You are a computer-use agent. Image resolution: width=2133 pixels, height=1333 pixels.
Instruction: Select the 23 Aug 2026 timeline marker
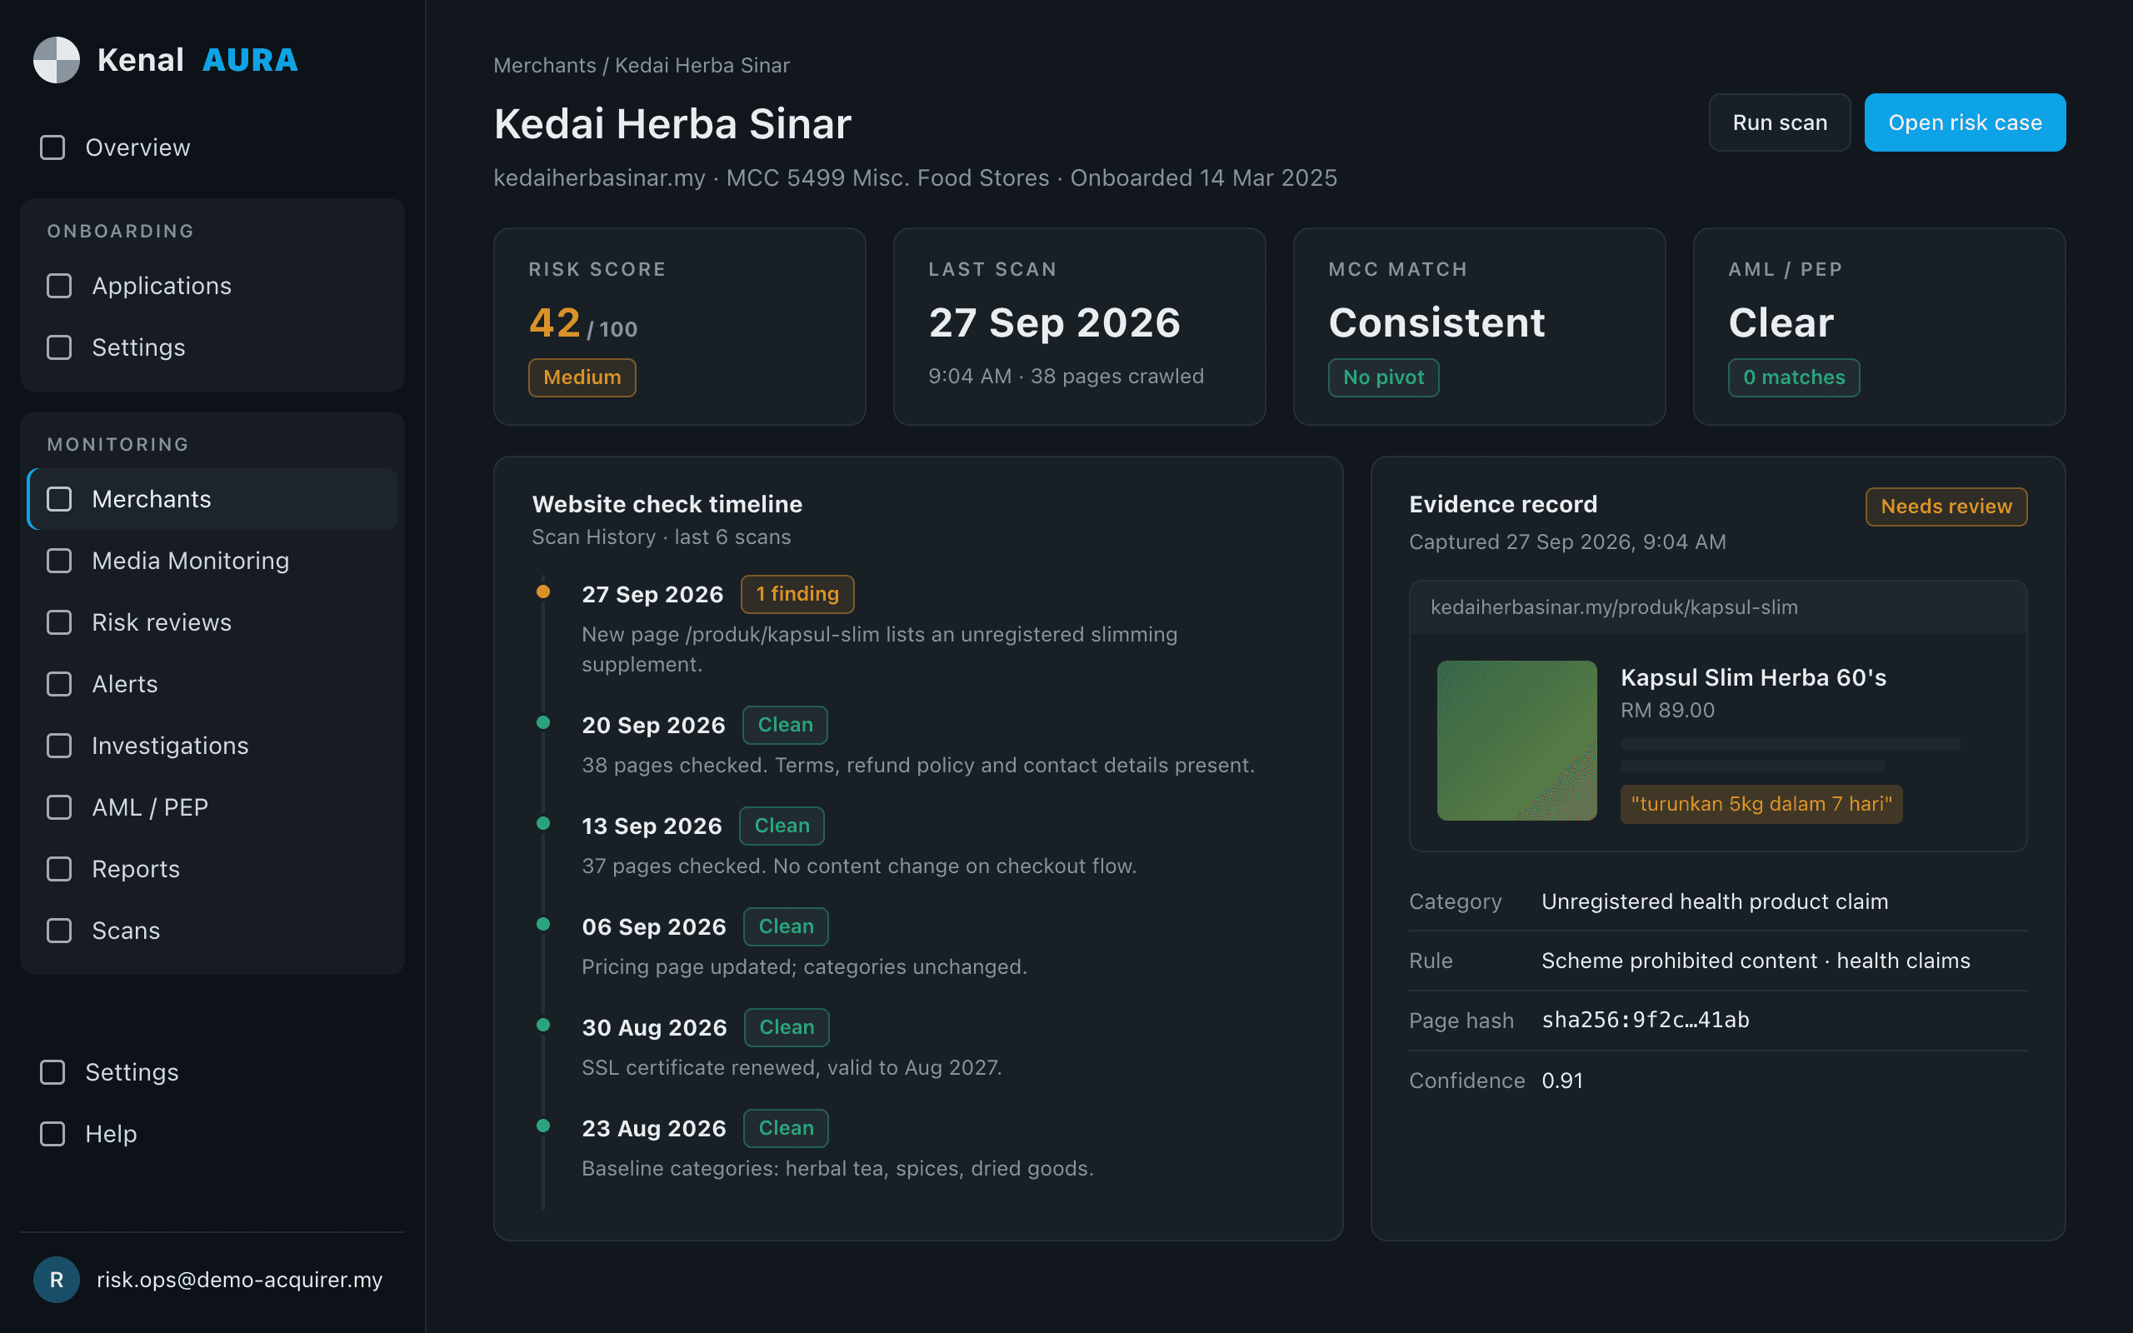544,1126
